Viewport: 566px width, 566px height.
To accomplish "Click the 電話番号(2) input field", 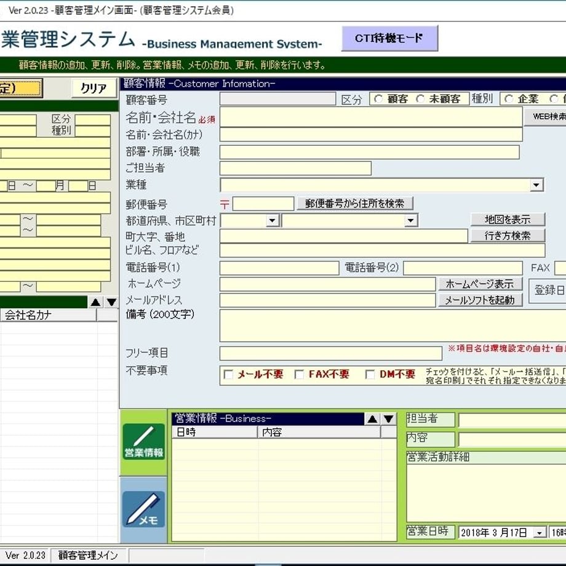I will click(x=463, y=268).
